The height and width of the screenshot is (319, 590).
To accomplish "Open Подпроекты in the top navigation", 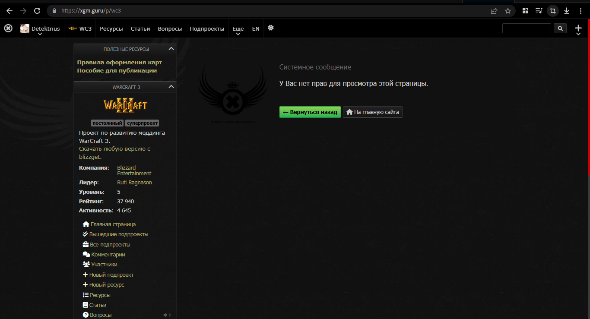I will (x=207, y=29).
